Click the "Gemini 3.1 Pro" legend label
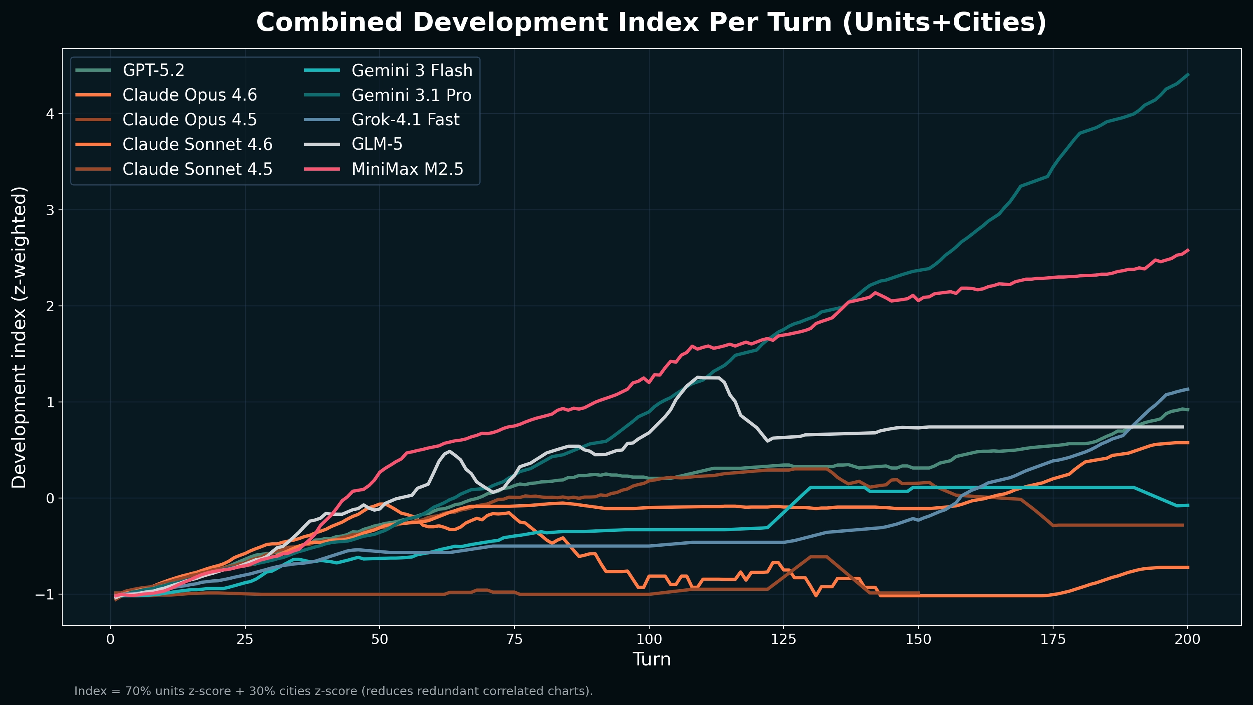 pos(411,95)
